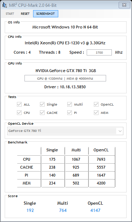Click the Driver 10.18.13.5850 text
The image size is (132, 222).
coord(65,87)
